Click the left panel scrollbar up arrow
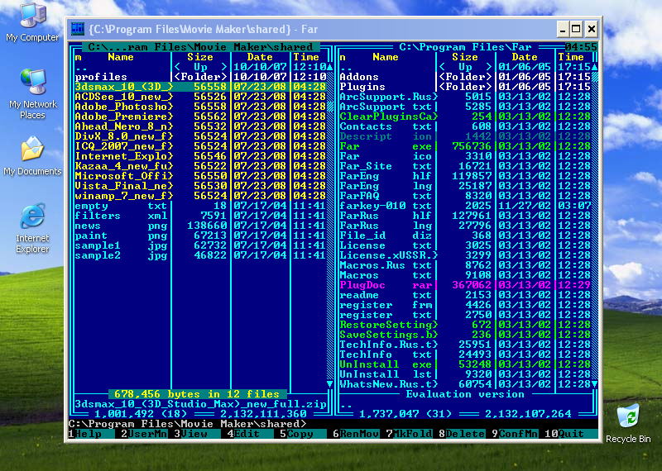The height and width of the screenshot is (471, 662). (x=329, y=67)
